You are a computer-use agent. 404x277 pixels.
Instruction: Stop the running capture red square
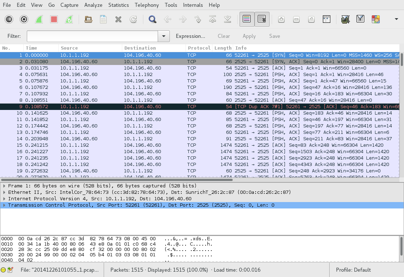pos(54,19)
